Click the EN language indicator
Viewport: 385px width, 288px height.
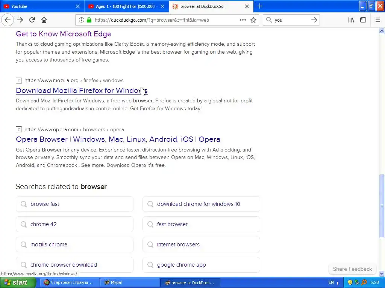(x=331, y=282)
